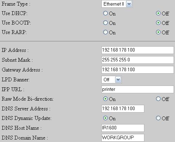Click the DNS Host Name field
Viewport: 175px width, 142px height.
123,128
